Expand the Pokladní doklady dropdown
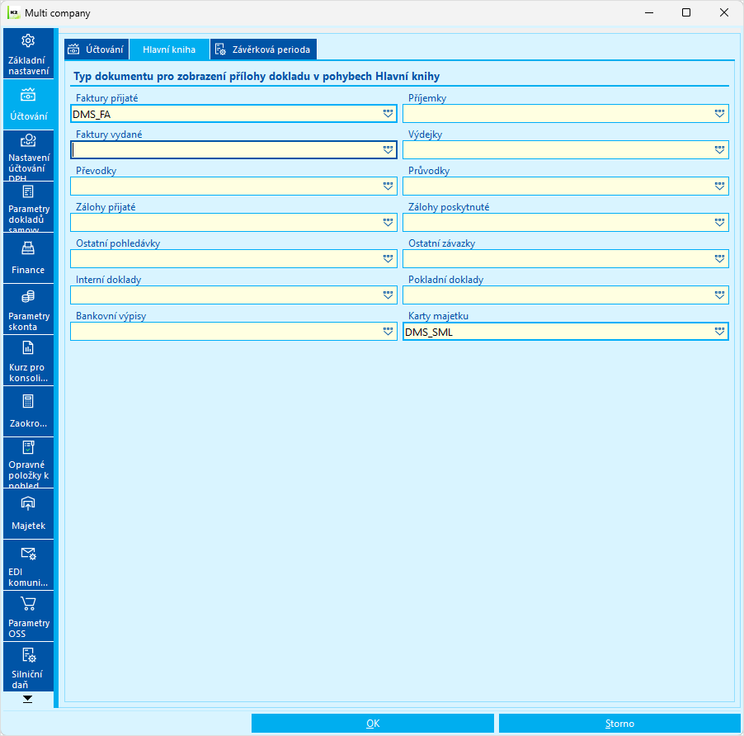 coord(719,295)
